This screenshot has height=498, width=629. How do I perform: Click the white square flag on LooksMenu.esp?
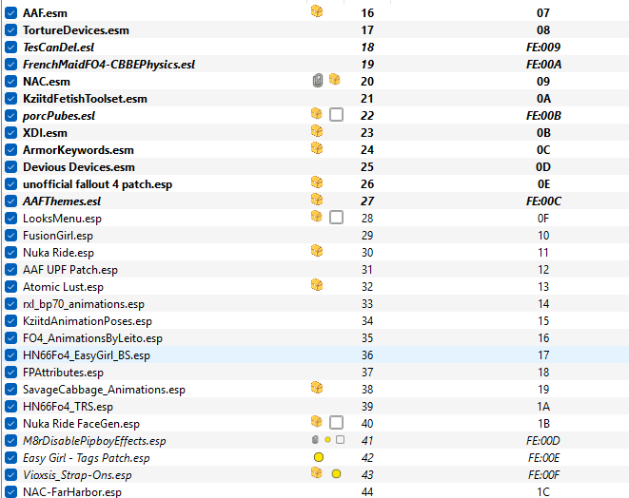point(336,218)
